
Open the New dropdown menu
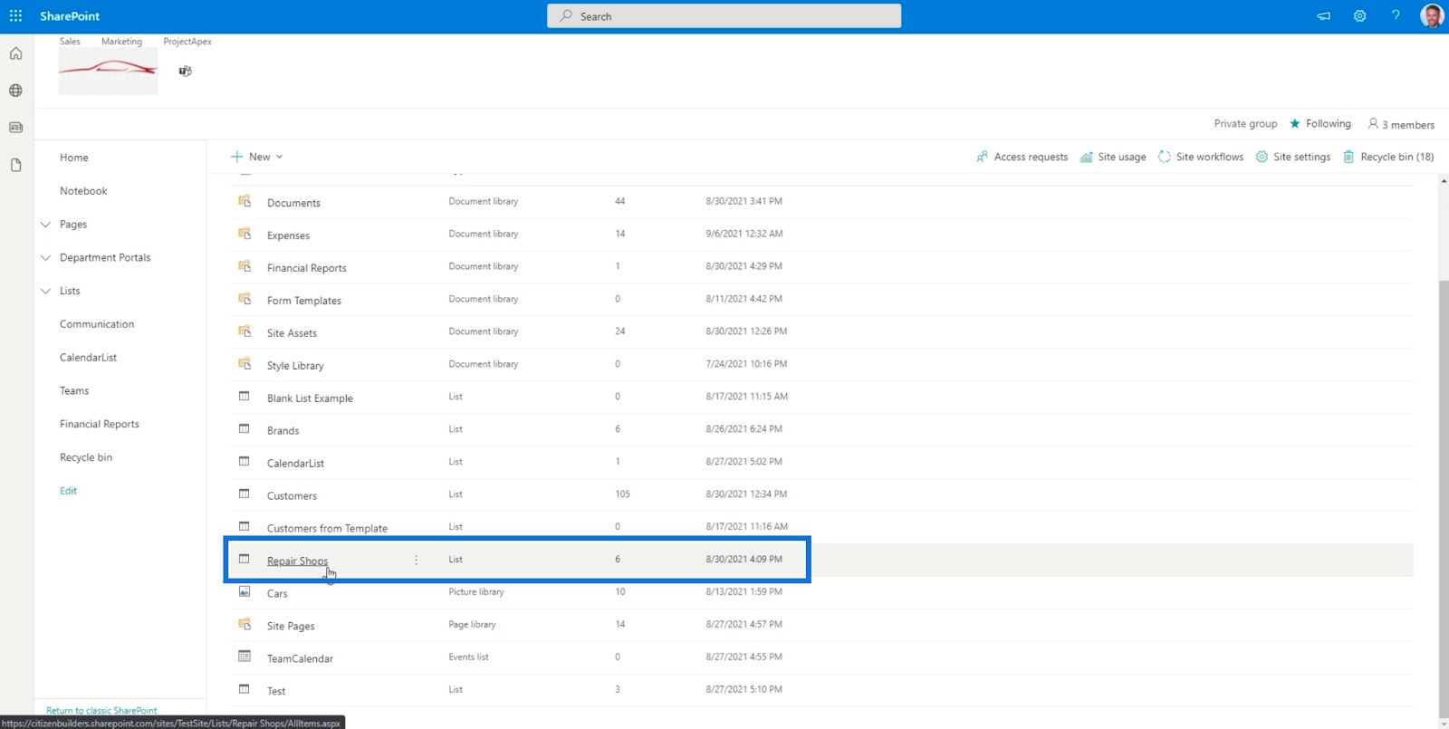point(257,157)
